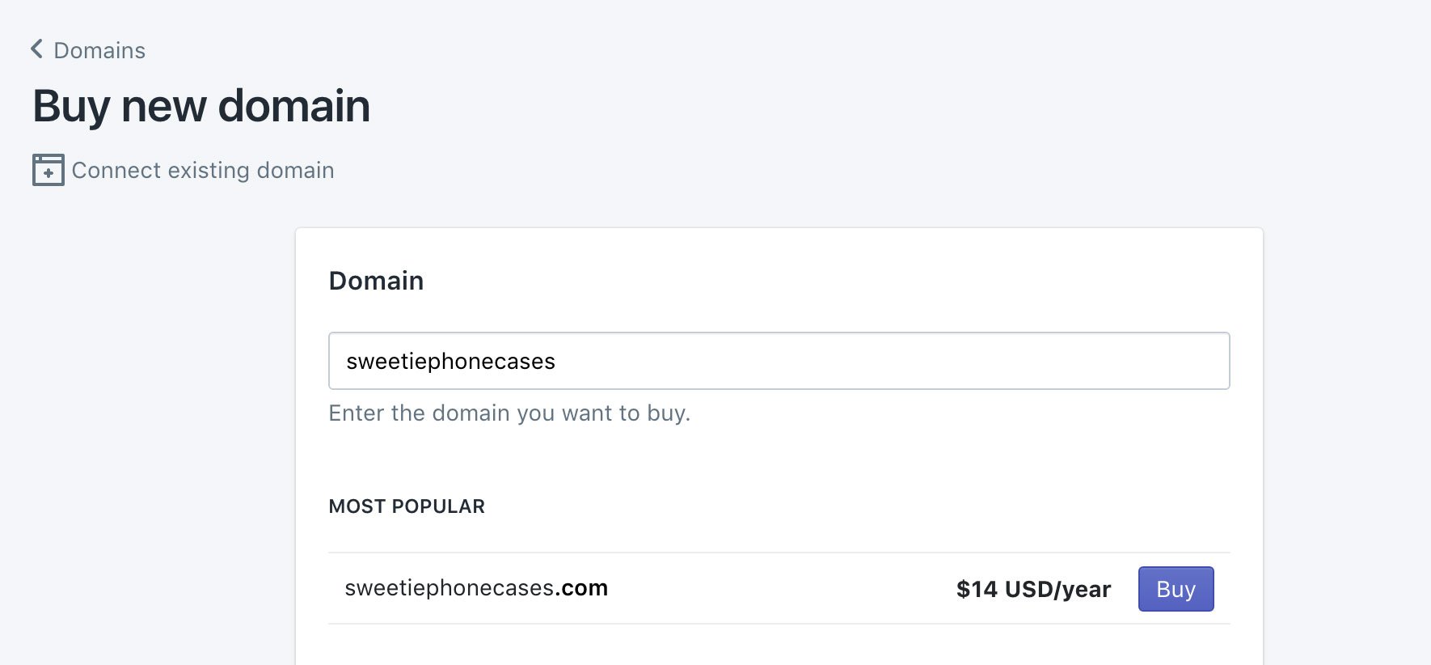The height and width of the screenshot is (665, 1431).
Task: Open the Connect existing domain link
Action: 184,170
